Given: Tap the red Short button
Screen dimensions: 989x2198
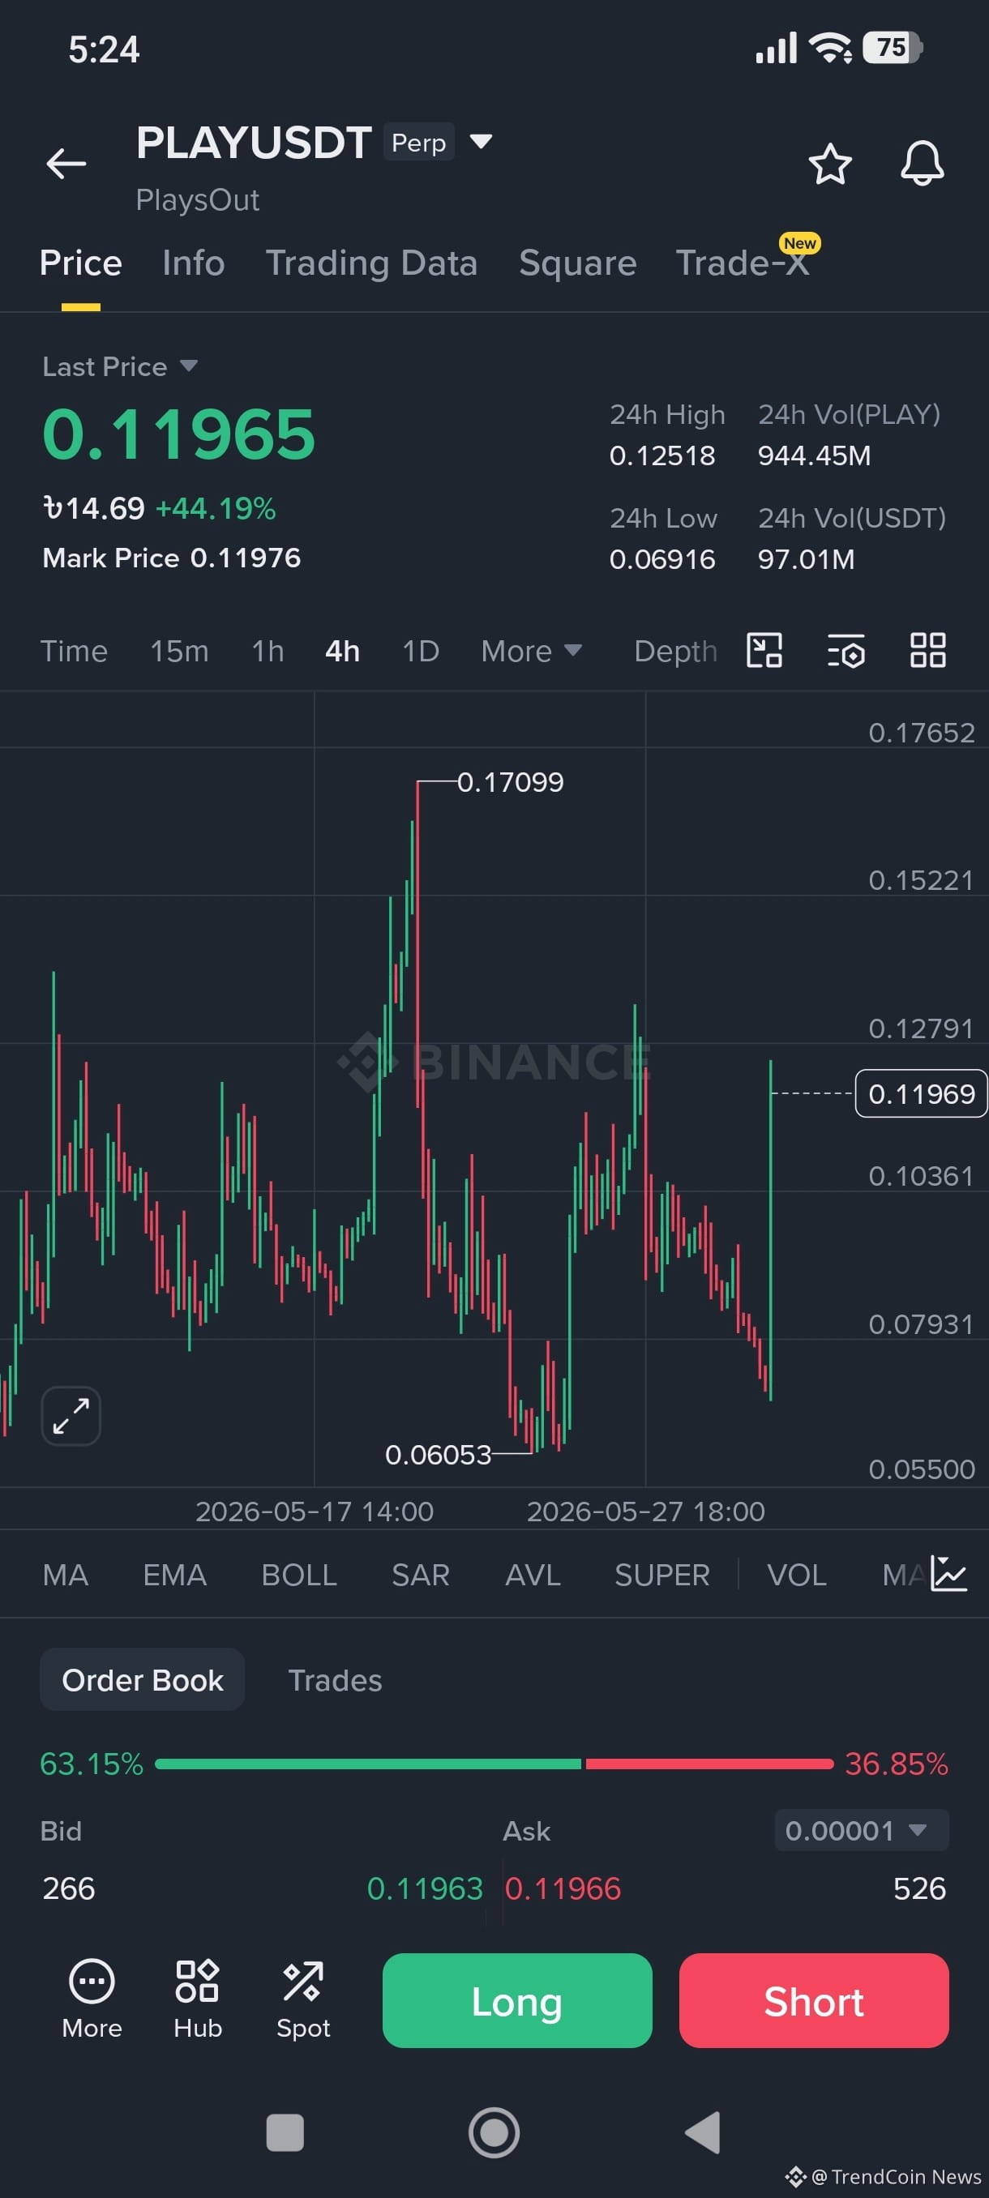Looking at the screenshot, I should pos(814,2000).
